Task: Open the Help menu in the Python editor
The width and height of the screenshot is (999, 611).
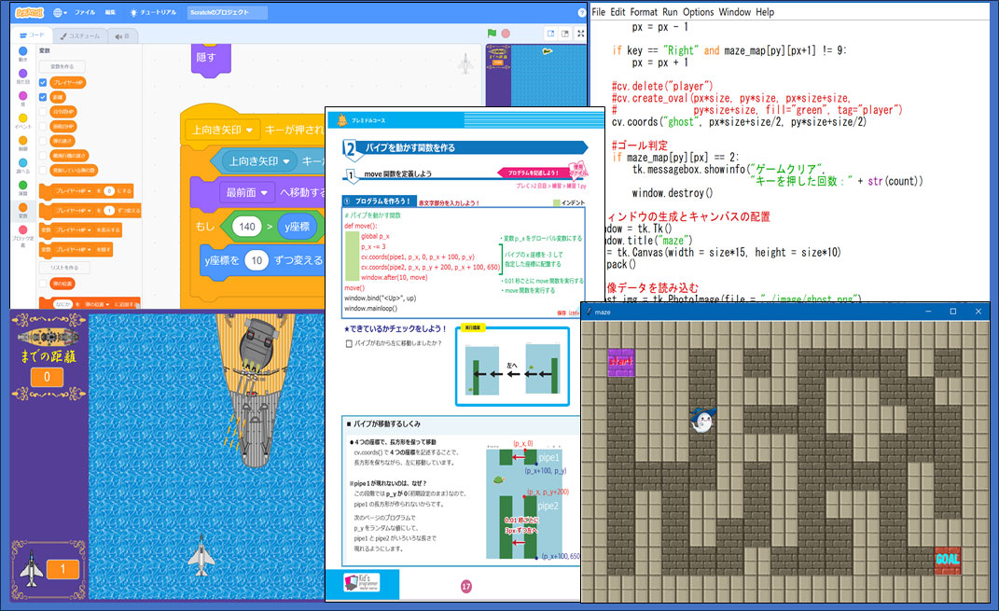Action: [x=765, y=12]
